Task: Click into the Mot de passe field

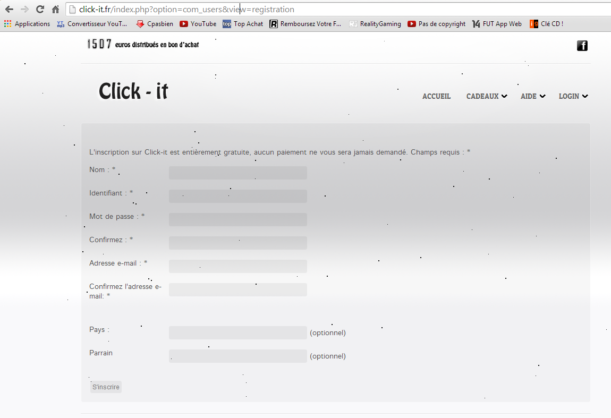Action: pyautogui.click(x=237, y=220)
